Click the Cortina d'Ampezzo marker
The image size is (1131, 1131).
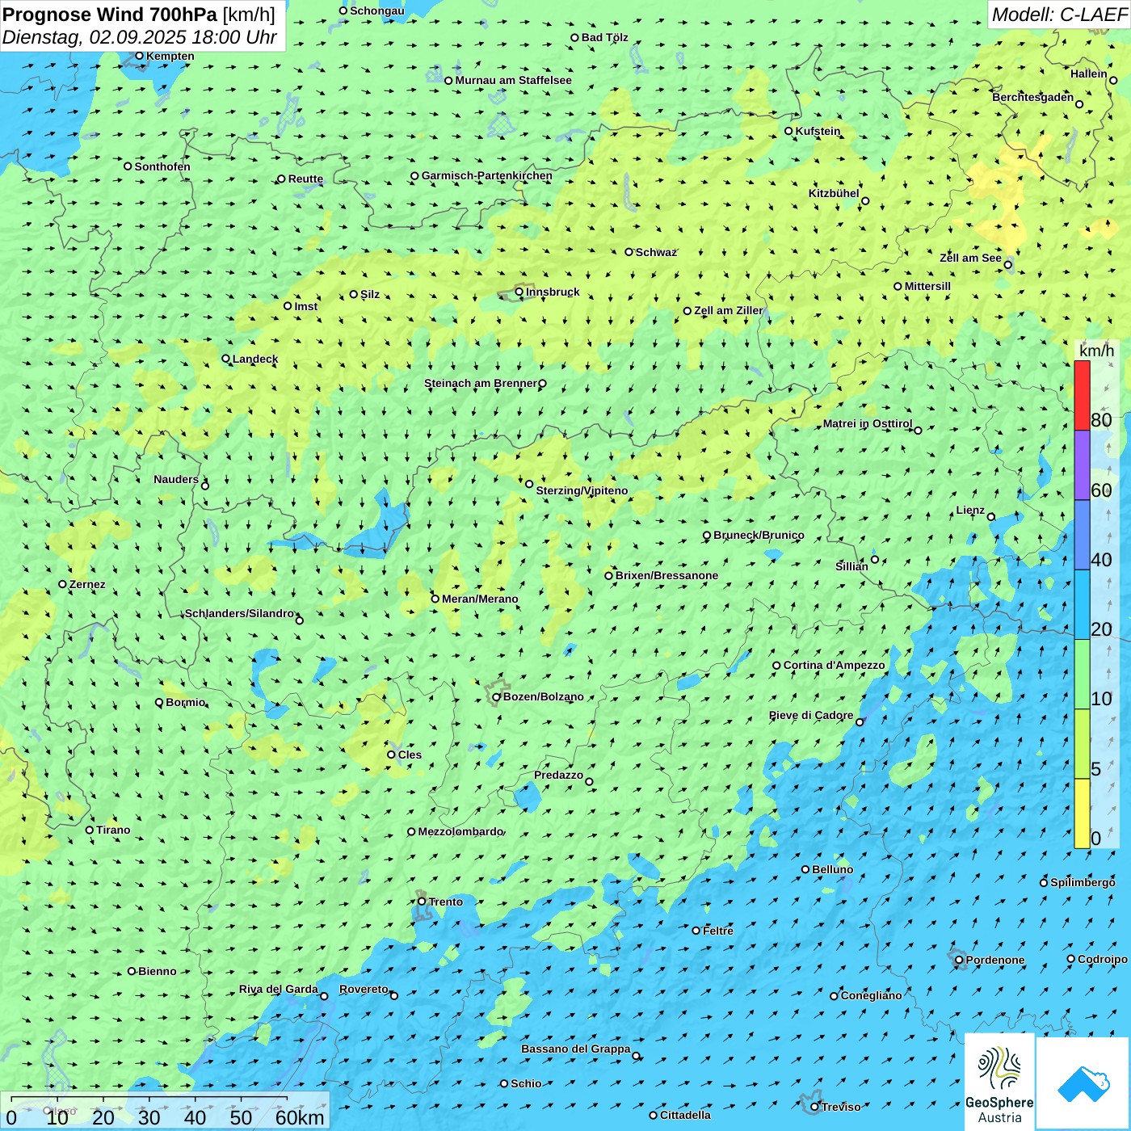777,666
